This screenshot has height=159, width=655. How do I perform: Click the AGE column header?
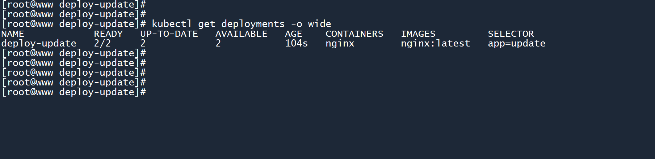click(293, 34)
